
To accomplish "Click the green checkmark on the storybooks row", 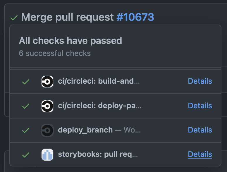I will pyautogui.click(x=26, y=155).
